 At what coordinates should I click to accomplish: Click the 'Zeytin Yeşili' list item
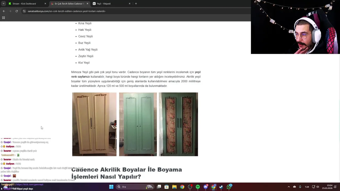pos(86,56)
